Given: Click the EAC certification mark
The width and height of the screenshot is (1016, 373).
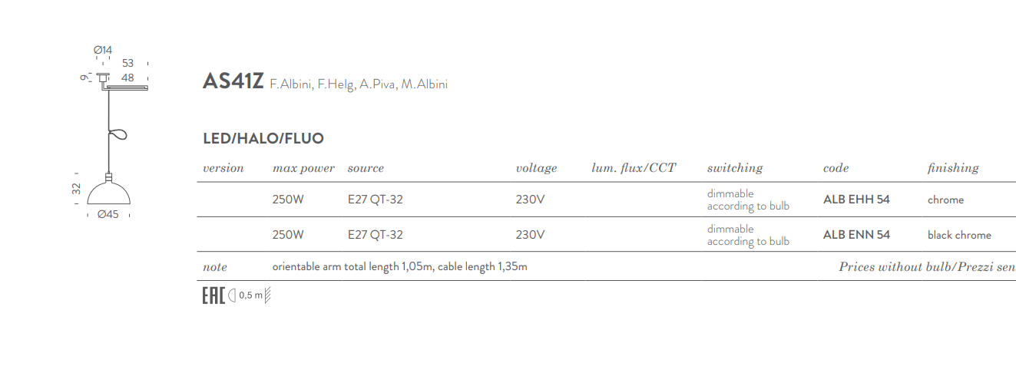Looking at the screenshot, I should (213, 295).
